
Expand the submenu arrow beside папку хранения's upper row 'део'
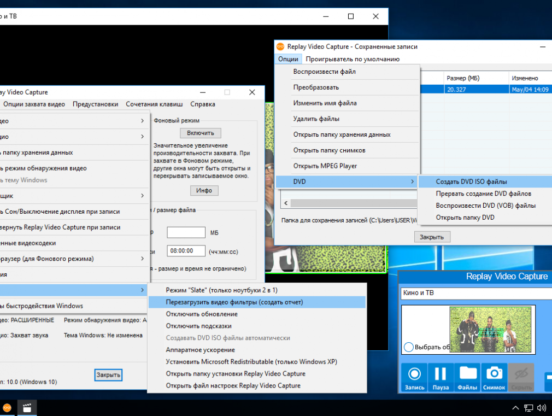[x=142, y=121]
